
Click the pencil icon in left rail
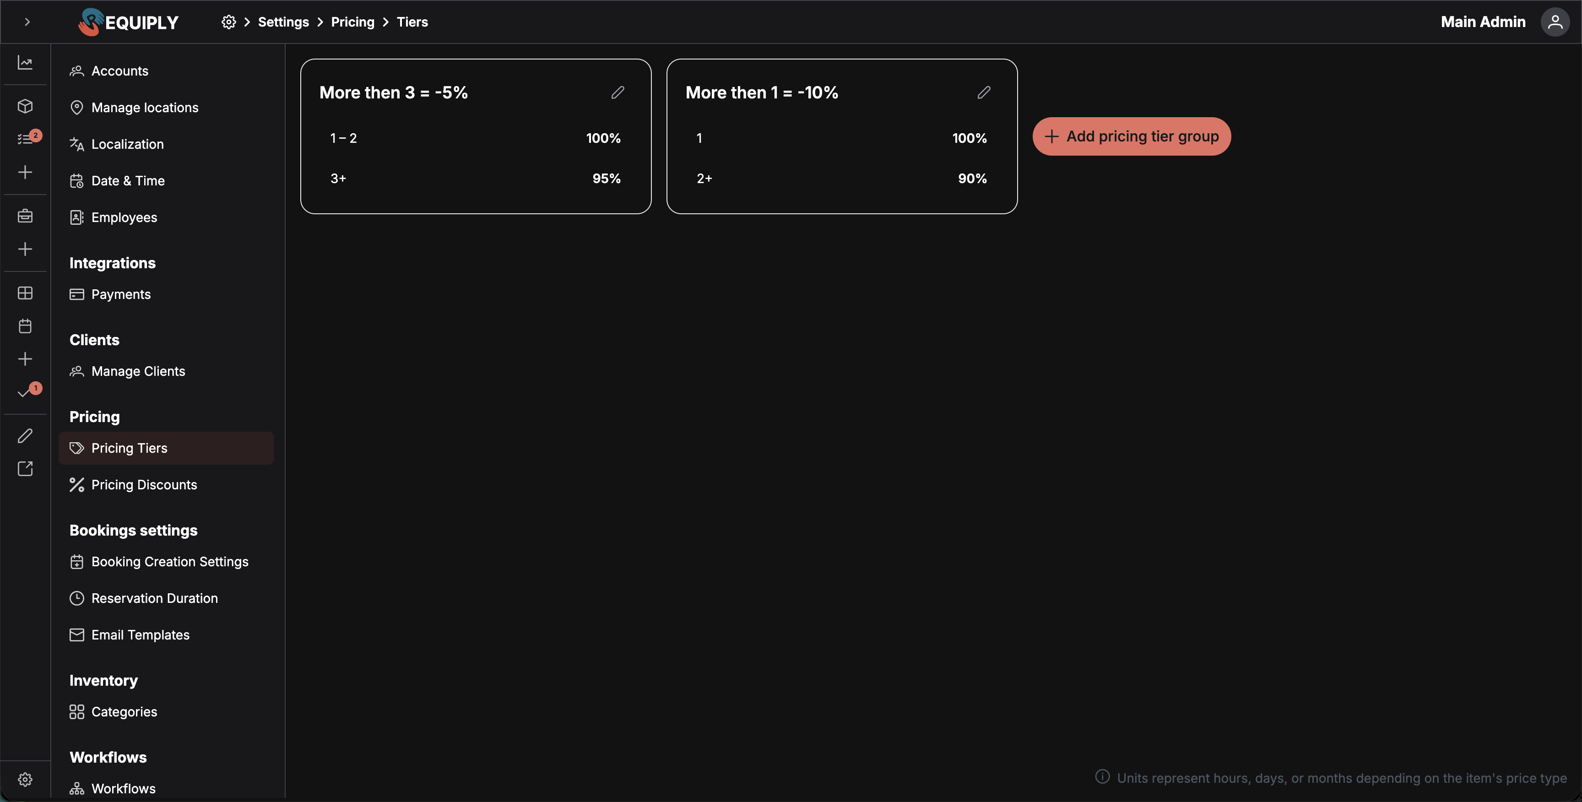(25, 436)
